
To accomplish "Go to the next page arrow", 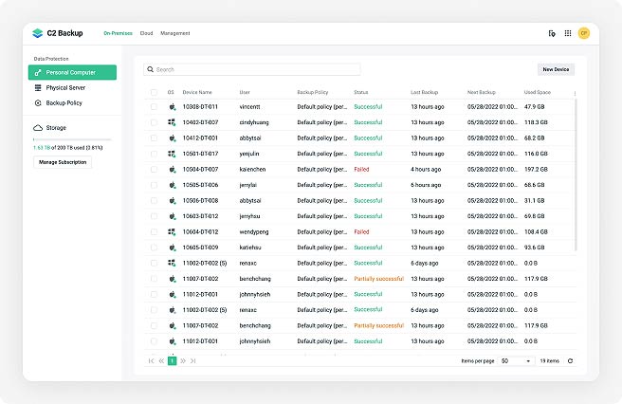I will tap(183, 361).
